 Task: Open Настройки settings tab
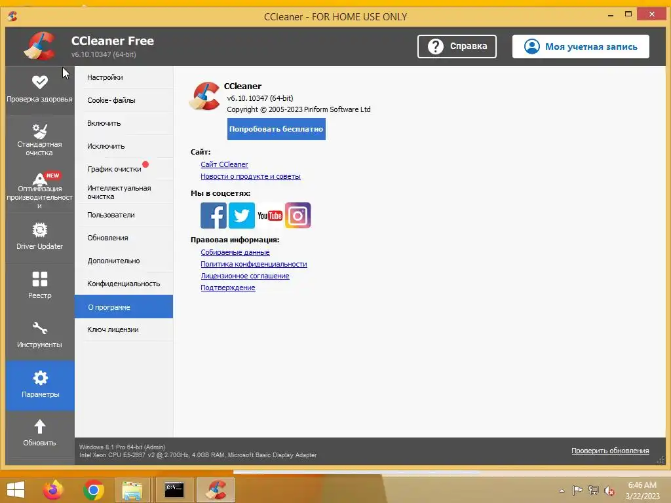124,77
